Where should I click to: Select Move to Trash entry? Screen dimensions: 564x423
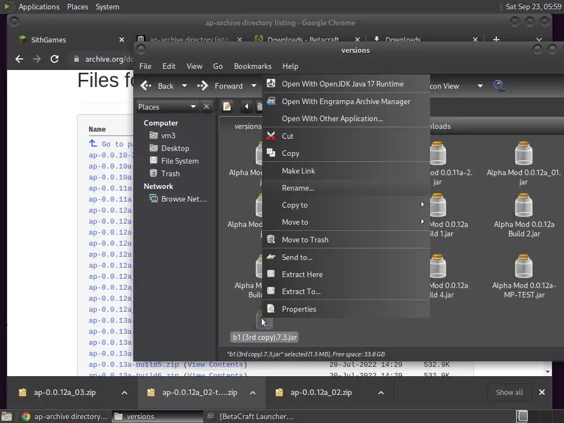point(346,240)
